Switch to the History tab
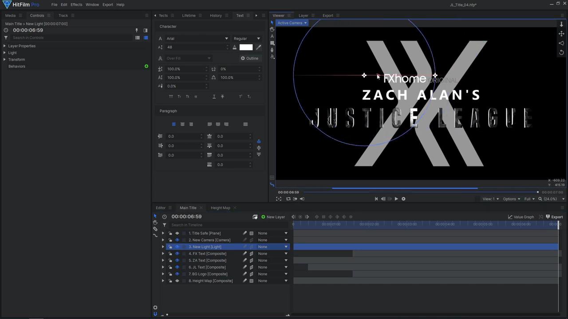The width and height of the screenshot is (568, 319). tap(216, 16)
